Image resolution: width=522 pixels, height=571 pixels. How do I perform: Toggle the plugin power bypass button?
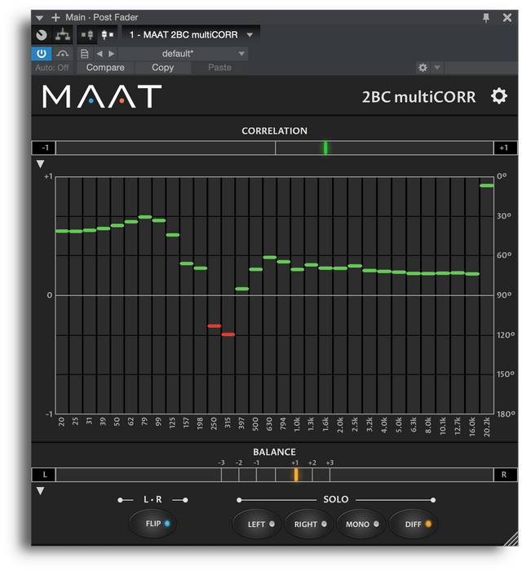click(41, 54)
